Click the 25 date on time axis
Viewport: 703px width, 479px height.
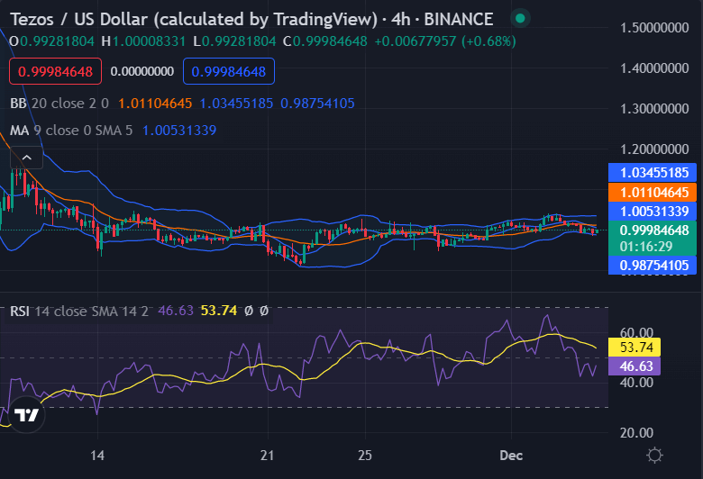365,456
